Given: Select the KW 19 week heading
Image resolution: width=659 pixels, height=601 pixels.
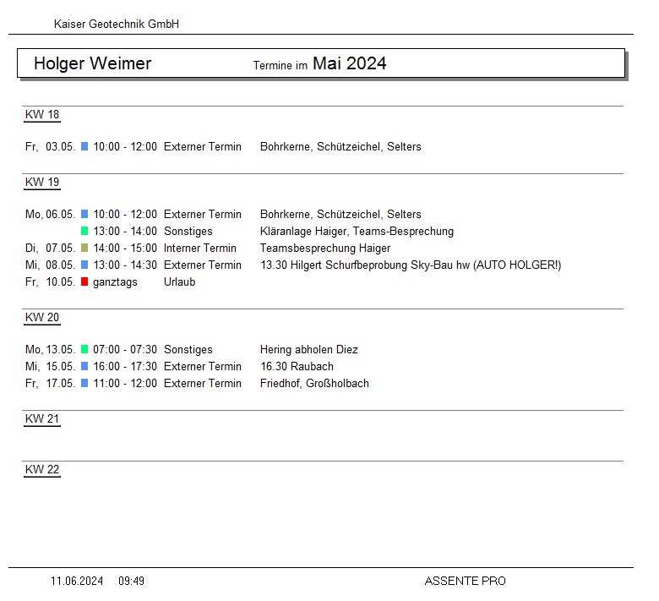Looking at the screenshot, I should (x=42, y=183).
